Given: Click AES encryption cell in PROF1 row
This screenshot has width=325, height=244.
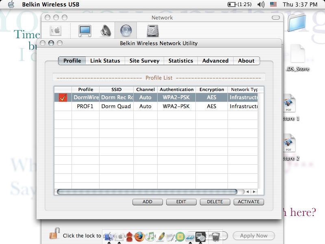Looking at the screenshot, I should coord(212,106).
